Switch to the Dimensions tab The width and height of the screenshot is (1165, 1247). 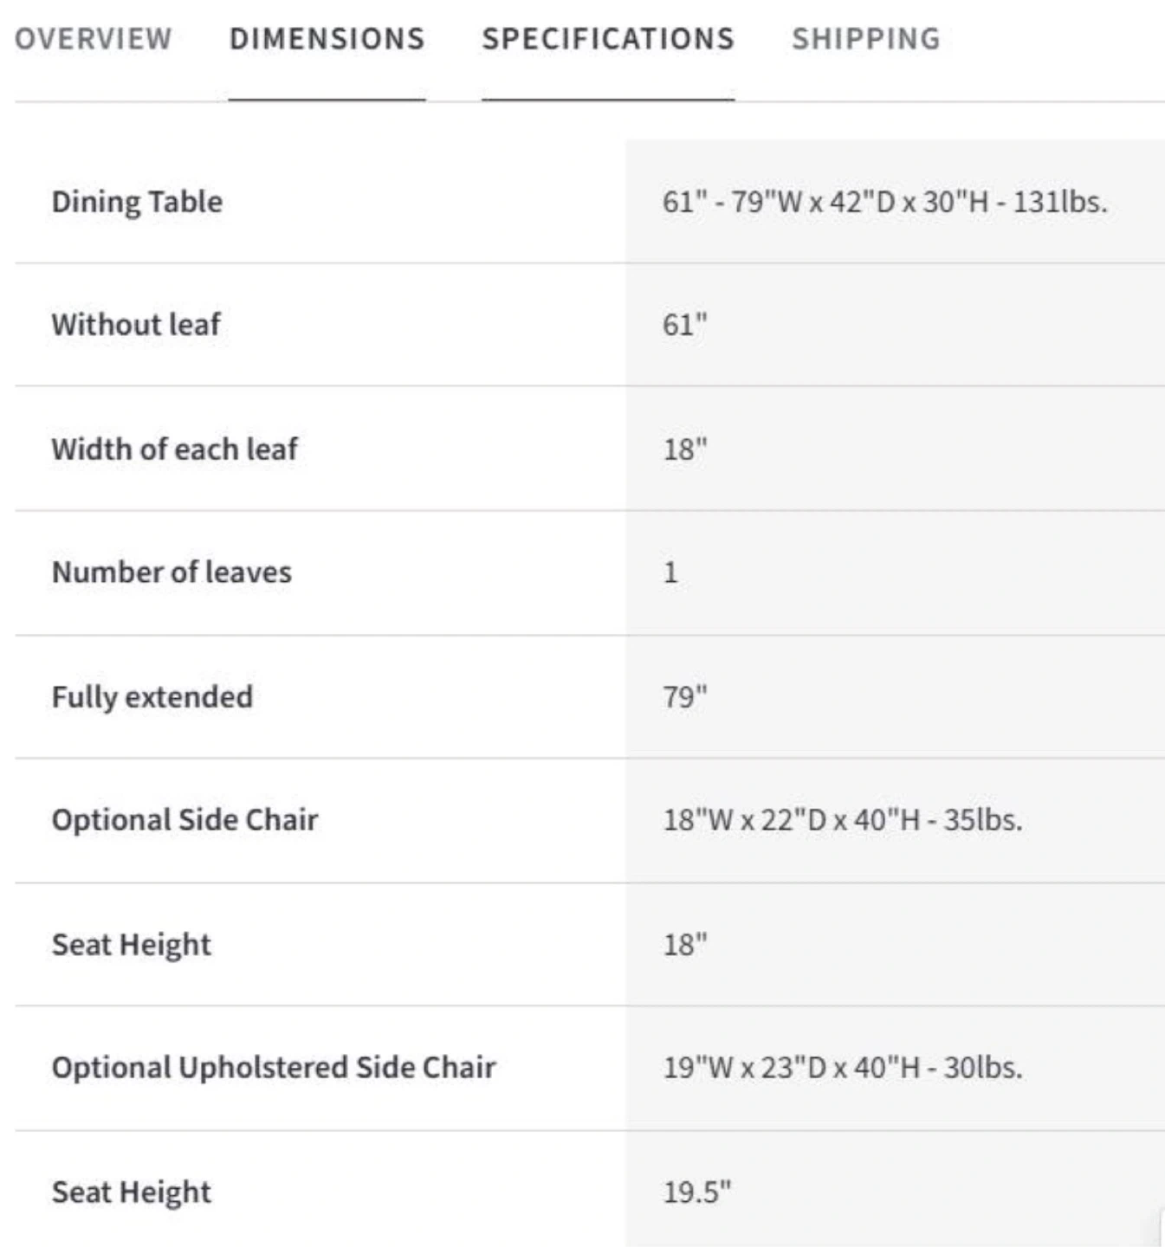(327, 39)
